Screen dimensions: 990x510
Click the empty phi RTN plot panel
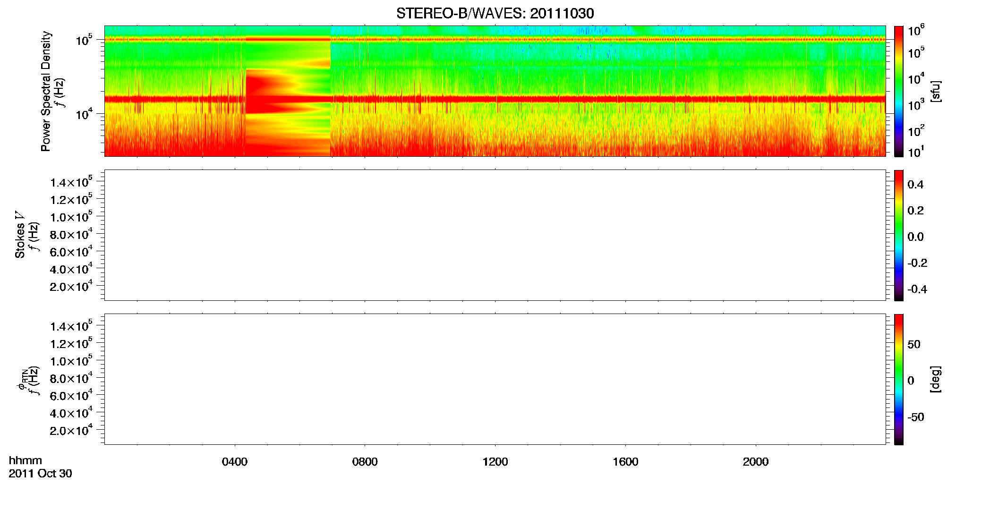click(495, 379)
